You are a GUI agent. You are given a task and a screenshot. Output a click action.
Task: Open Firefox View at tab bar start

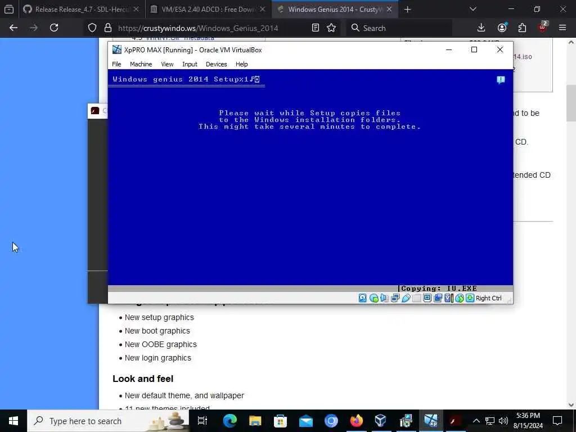[9, 10]
